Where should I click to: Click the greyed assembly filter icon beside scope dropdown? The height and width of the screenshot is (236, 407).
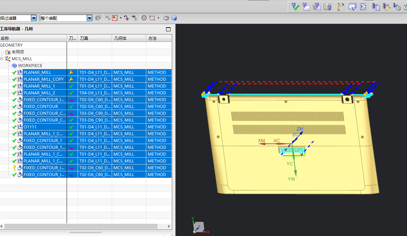tap(98, 18)
